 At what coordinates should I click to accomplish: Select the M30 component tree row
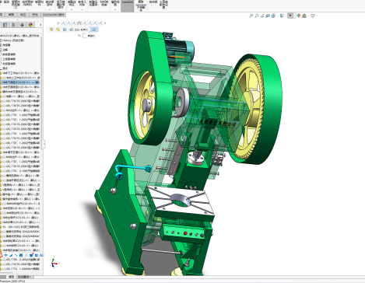pos(20,110)
